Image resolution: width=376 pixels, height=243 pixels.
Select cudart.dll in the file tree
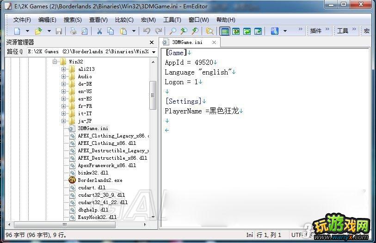pyautogui.click(x=92, y=187)
